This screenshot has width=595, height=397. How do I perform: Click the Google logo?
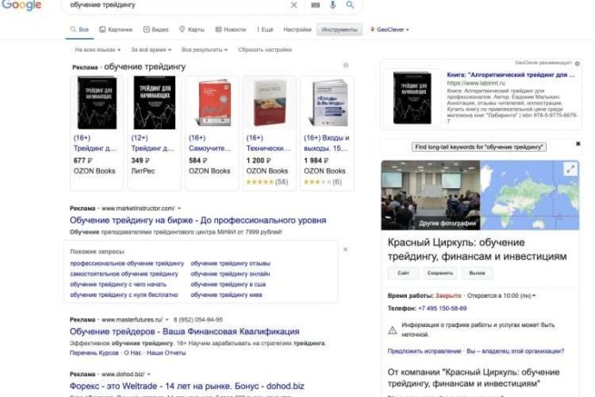[x=22, y=6]
